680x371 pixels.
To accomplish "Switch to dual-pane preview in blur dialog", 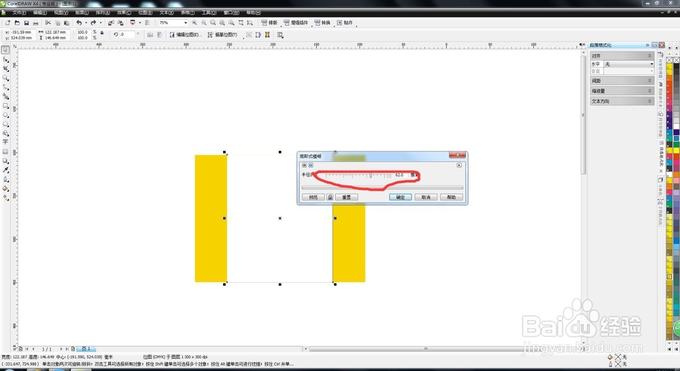I will coord(305,165).
